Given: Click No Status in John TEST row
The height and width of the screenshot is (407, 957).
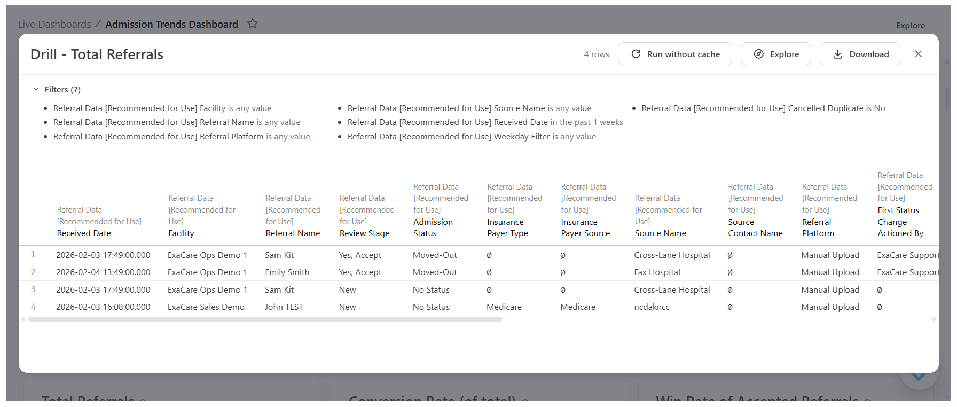Looking at the screenshot, I should click(431, 307).
